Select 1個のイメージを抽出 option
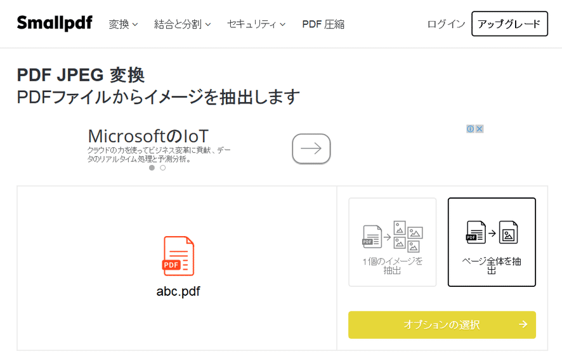Viewport: 562px width, 363px height. (393, 242)
